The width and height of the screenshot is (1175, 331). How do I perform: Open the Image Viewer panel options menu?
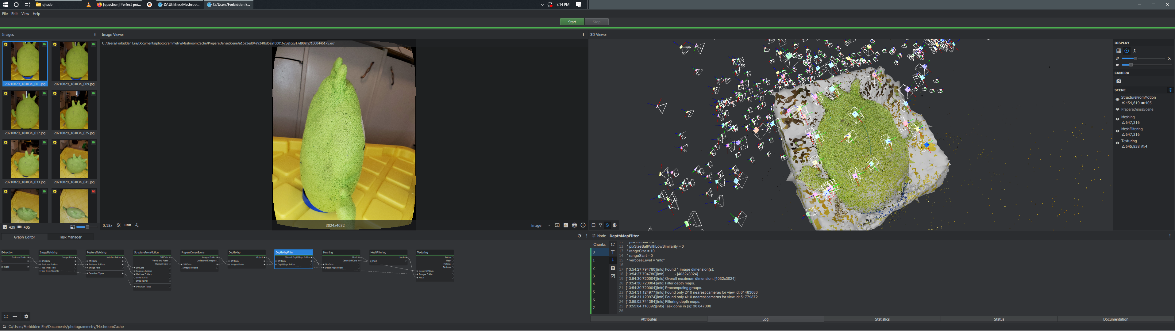[x=583, y=35]
